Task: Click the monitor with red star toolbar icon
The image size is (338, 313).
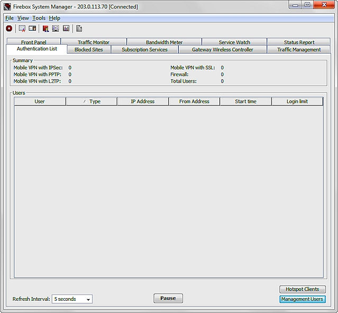Action: 22,29
